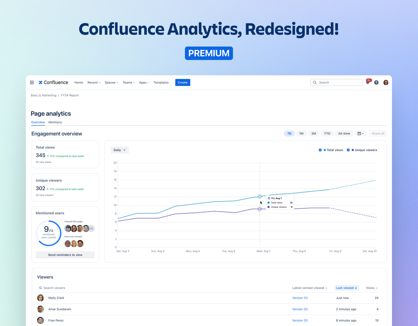
Task: Click the Confluence logo
Action: point(53,83)
